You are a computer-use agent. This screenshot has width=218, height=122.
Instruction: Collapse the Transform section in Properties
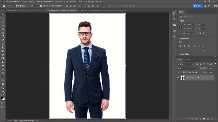(x=179, y=21)
